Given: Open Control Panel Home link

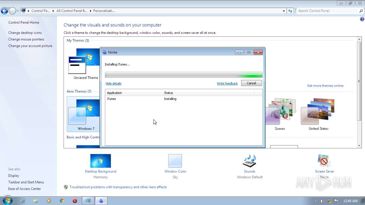Looking at the screenshot, I should coord(24,22).
